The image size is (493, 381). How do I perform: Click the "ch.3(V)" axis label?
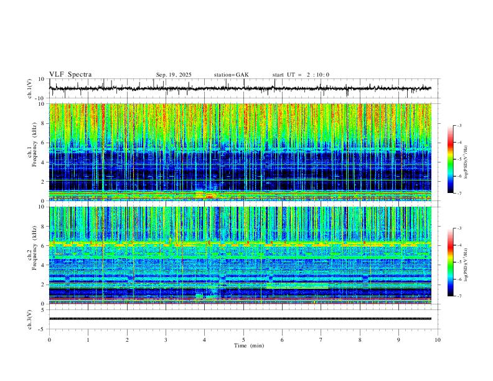(30, 319)
